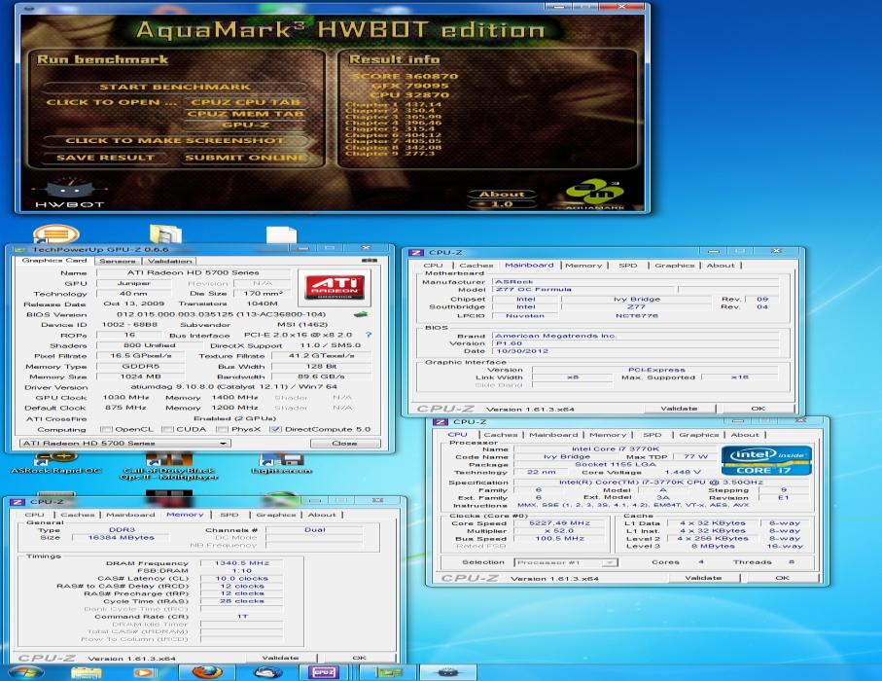Click CPUZ CPU TAB in AquaMark
This screenshot has width=882, height=681.
tap(246, 102)
